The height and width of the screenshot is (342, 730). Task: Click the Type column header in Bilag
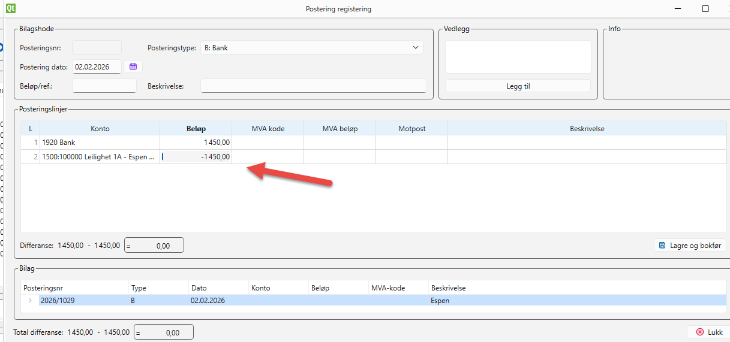point(159,288)
